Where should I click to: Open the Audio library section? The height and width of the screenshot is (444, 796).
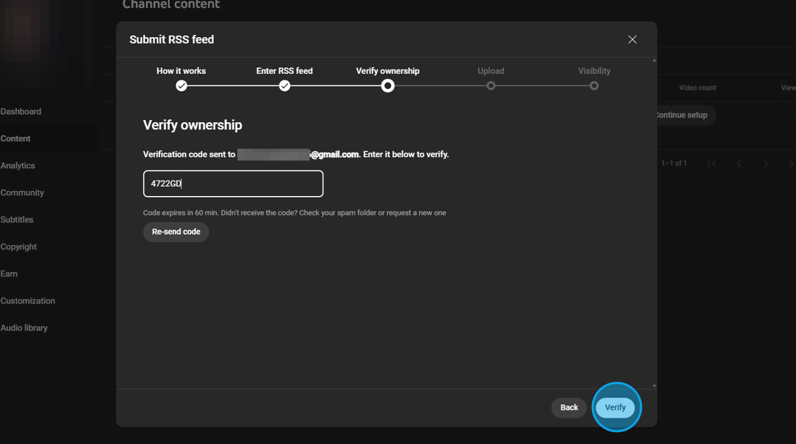24,328
